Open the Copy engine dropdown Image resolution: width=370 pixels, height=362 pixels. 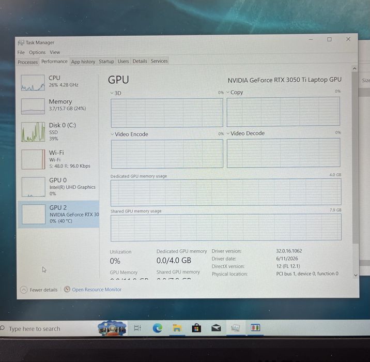235,93
